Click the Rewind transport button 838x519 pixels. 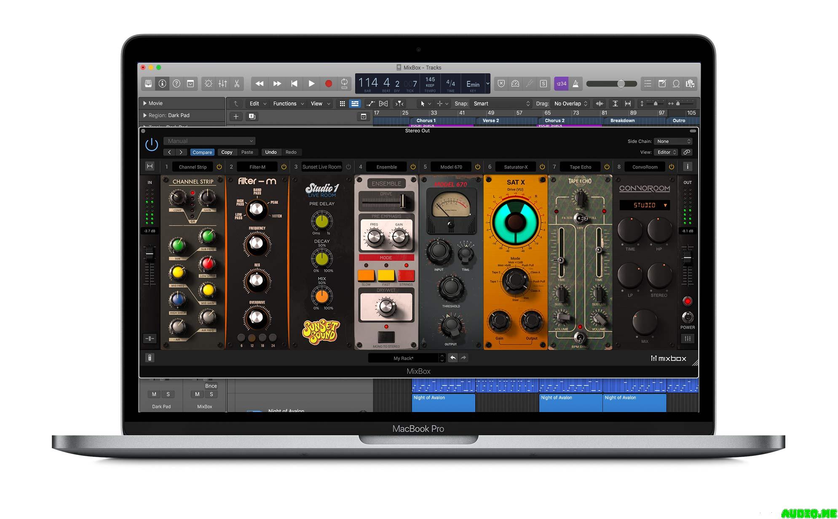tap(260, 83)
